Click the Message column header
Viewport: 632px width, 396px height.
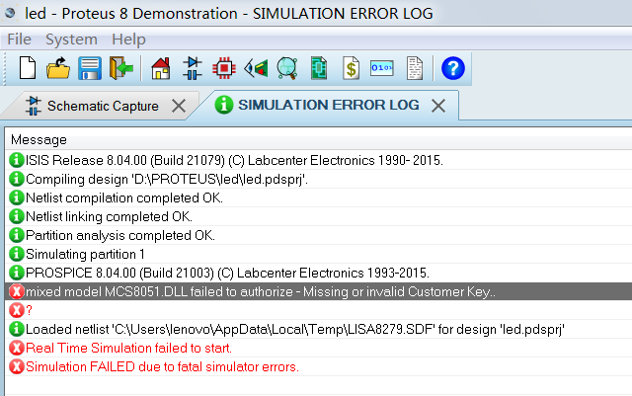(318, 140)
